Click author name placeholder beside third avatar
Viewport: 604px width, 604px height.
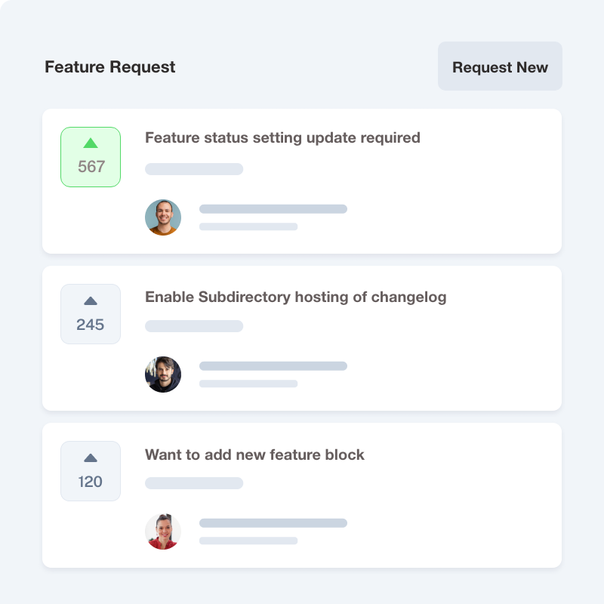pyautogui.click(x=273, y=523)
